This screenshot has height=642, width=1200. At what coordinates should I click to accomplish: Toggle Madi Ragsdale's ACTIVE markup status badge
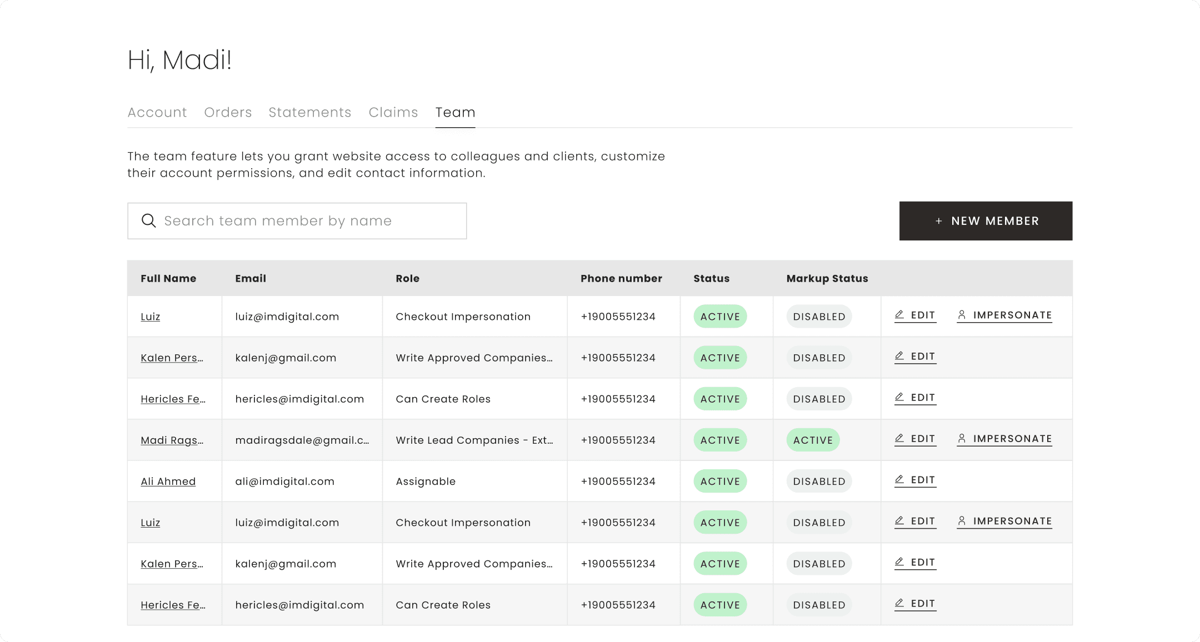pos(813,440)
